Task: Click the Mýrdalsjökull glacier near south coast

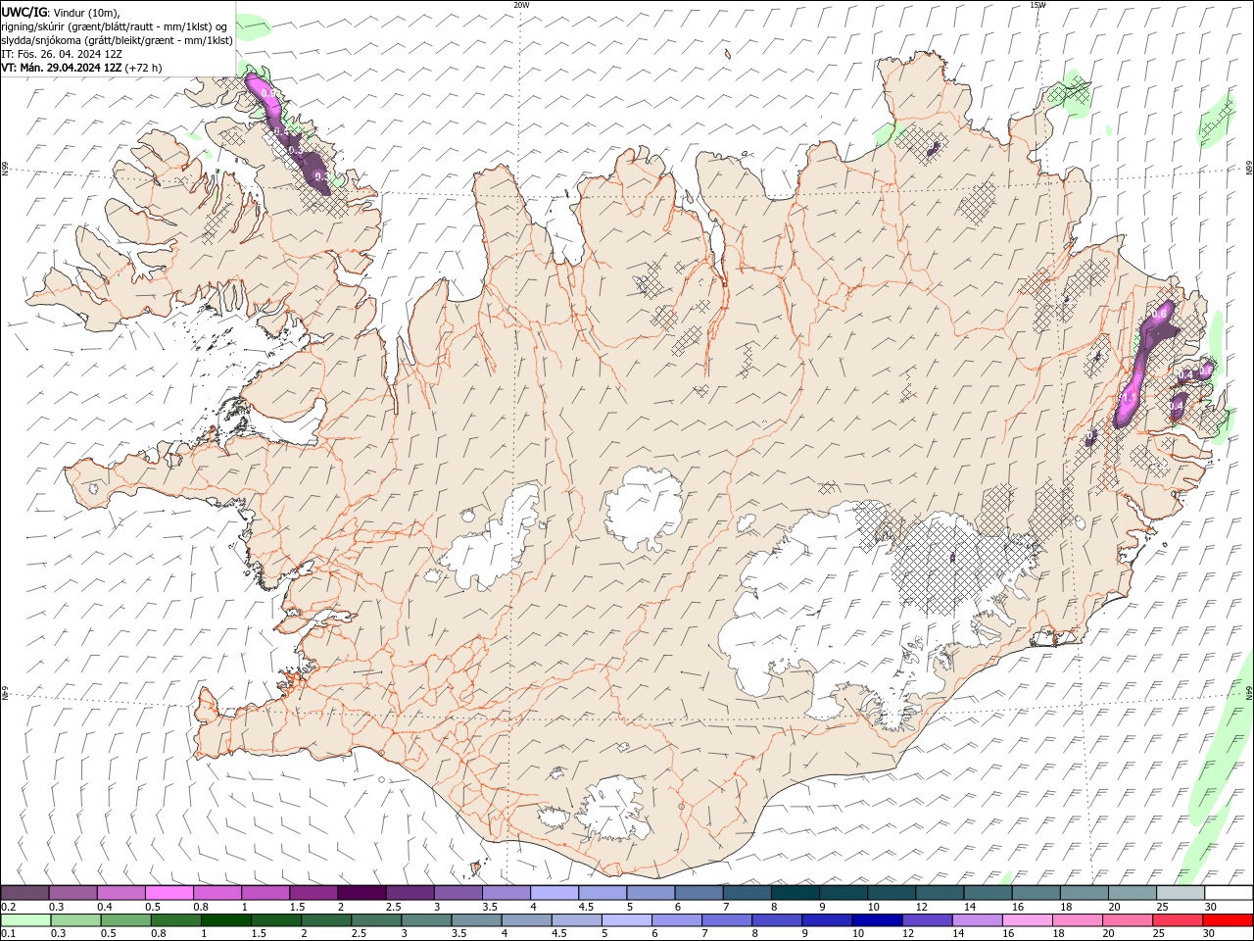Action: coord(613,810)
